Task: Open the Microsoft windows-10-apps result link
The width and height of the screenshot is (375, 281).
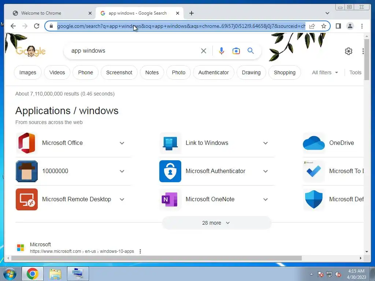Action: 82,251
